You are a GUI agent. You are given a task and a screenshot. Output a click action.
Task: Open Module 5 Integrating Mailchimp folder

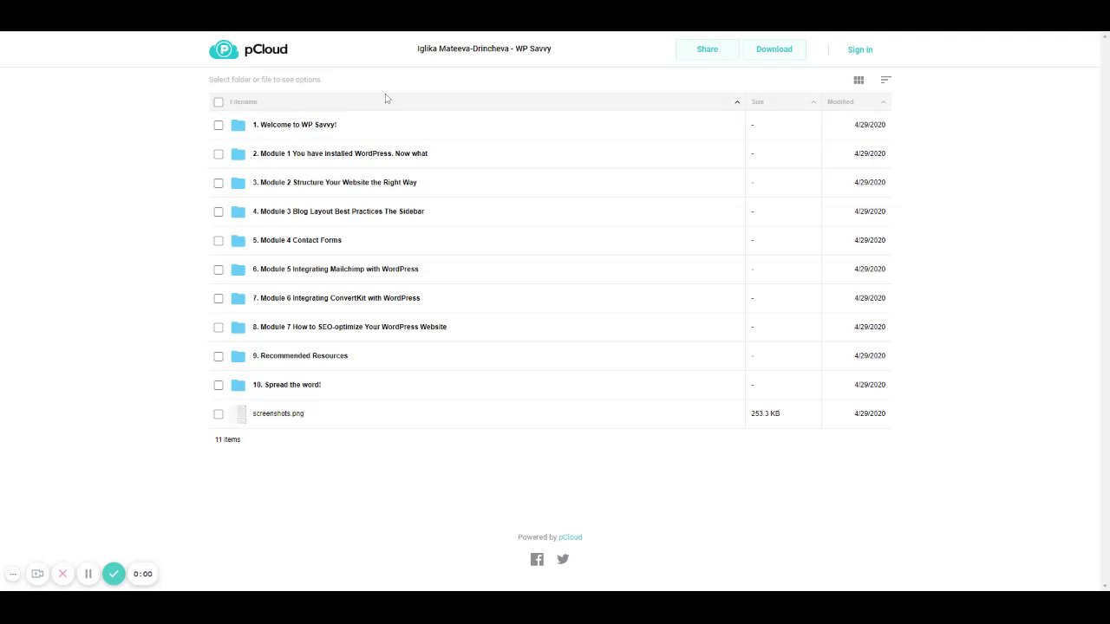coord(336,270)
